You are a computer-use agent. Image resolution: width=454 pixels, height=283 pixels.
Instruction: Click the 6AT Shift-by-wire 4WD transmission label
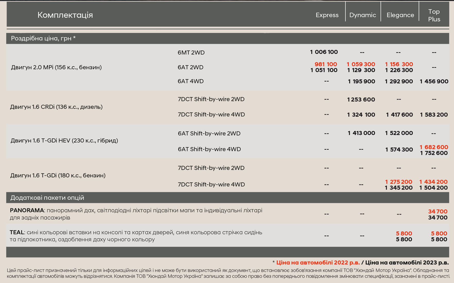point(209,149)
